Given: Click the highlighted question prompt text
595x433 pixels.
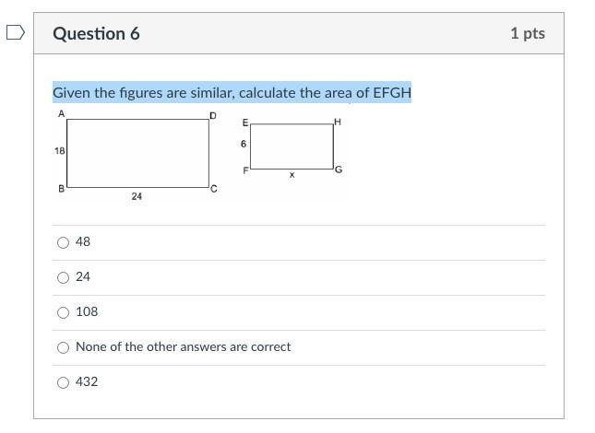Looking at the screenshot, I should coord(232,93).
